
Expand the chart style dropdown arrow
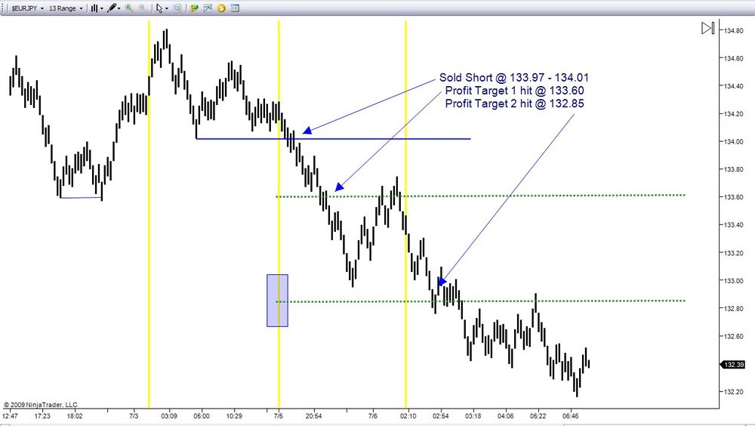(102, 8)
